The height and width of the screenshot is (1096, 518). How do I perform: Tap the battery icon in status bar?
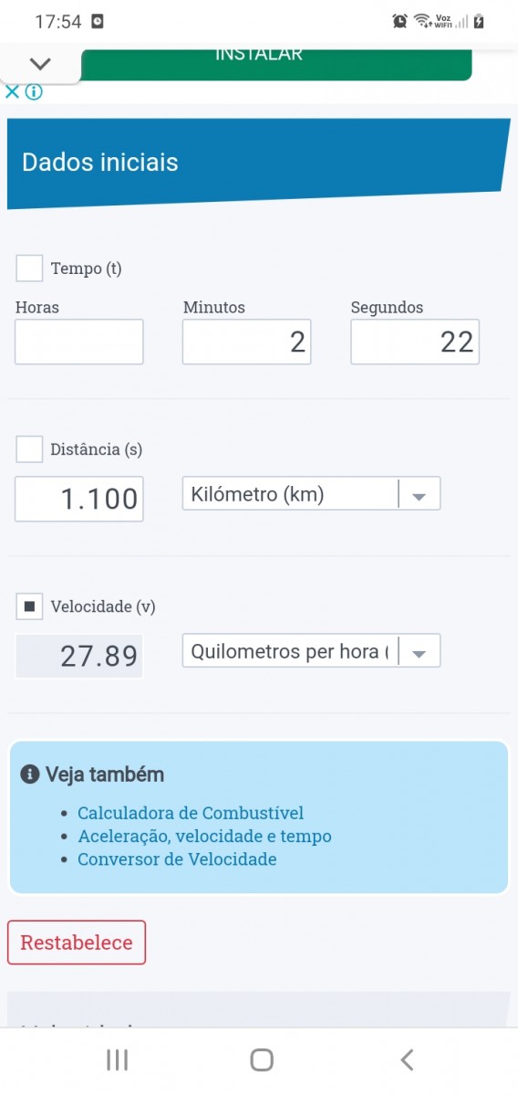tap(479, 21)
